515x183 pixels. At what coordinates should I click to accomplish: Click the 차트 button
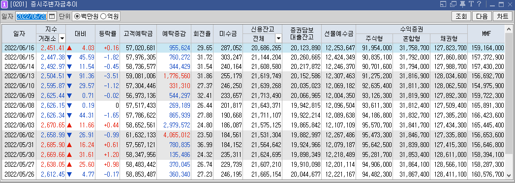tap(502, 16)
